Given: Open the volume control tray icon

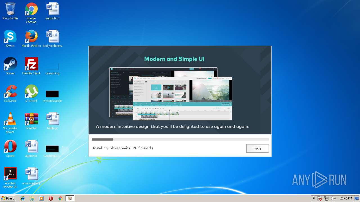Looking at the screenshot, I should tap(333, 198).
